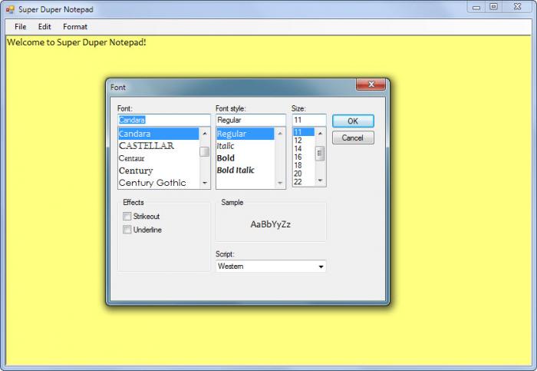Select Centaur font in list
This screenshot has width=537, height=371.
[x=159, y=158]
